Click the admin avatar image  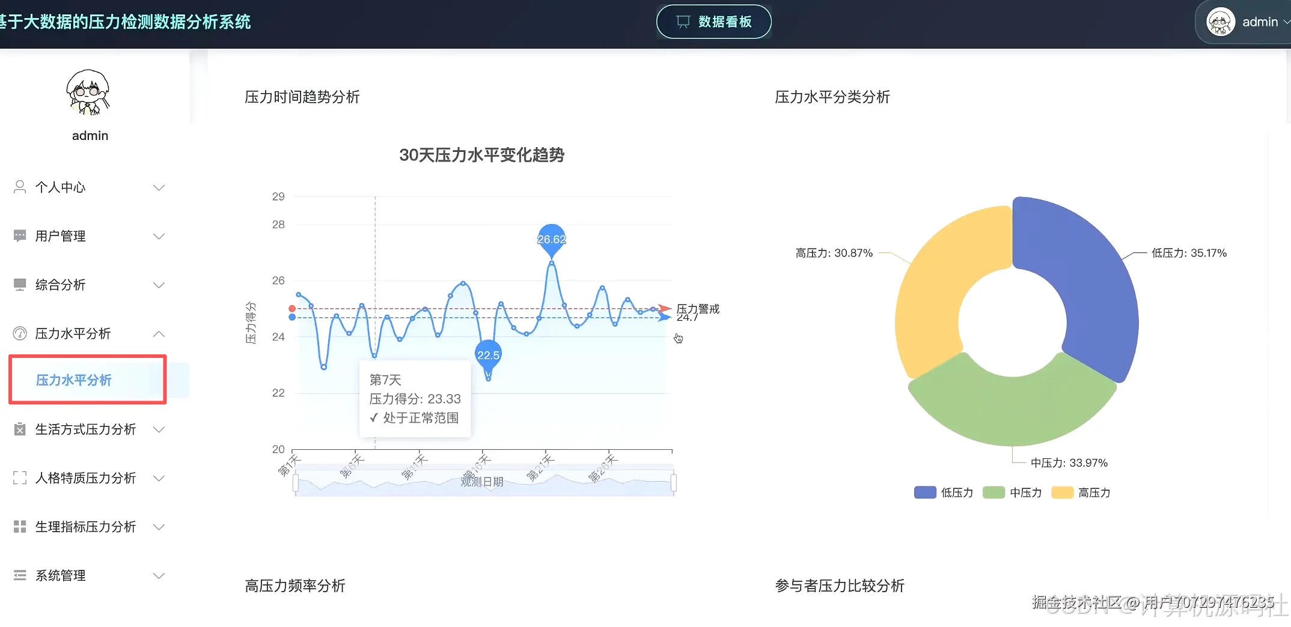(x=1220, y=22)
